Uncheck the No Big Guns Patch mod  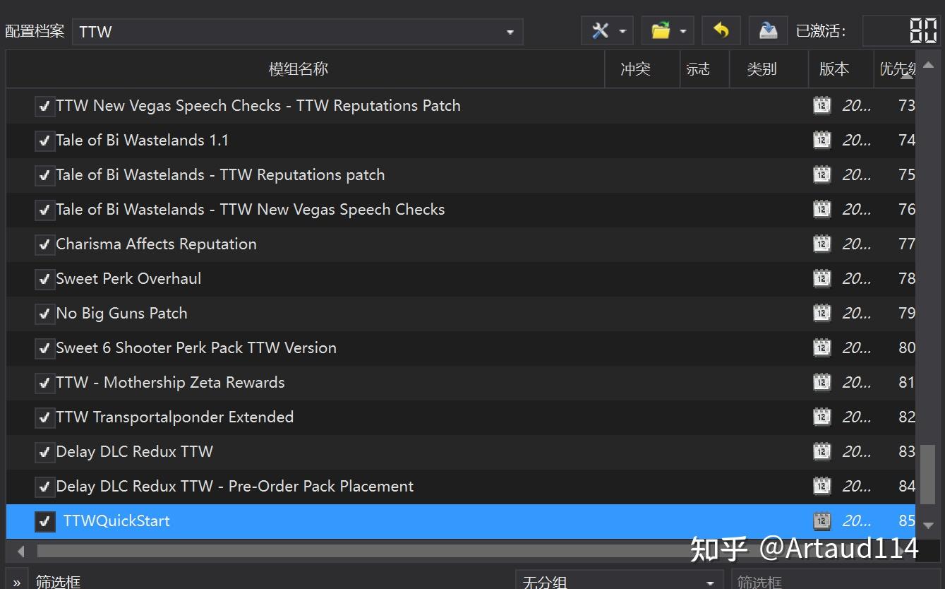pos(44,313)
